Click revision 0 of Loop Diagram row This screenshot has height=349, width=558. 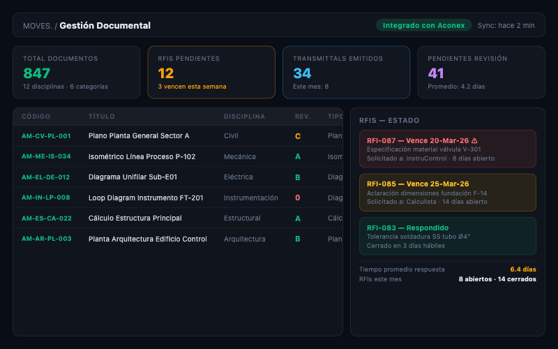pyautogui.click(x=298, y=198)
